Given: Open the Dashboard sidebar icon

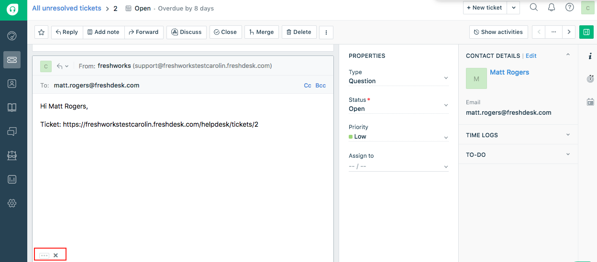Looking at the screenshot, I should coord(12,36).
